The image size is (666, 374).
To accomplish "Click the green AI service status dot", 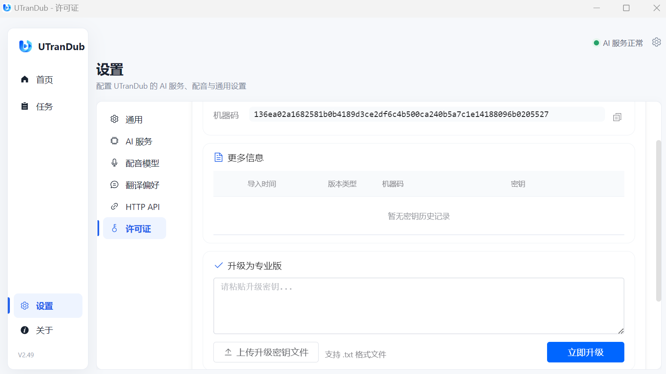I will (x=596, y=43).
